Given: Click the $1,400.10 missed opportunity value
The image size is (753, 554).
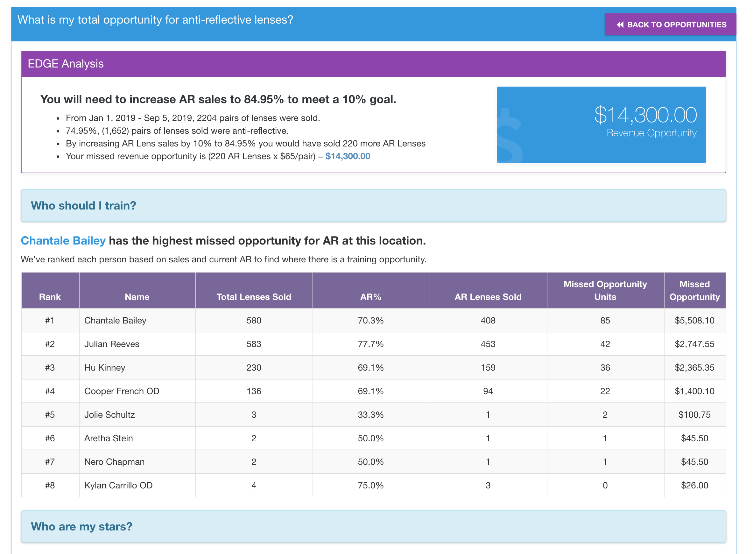Looking at the screenshot, I should (694, 391).
